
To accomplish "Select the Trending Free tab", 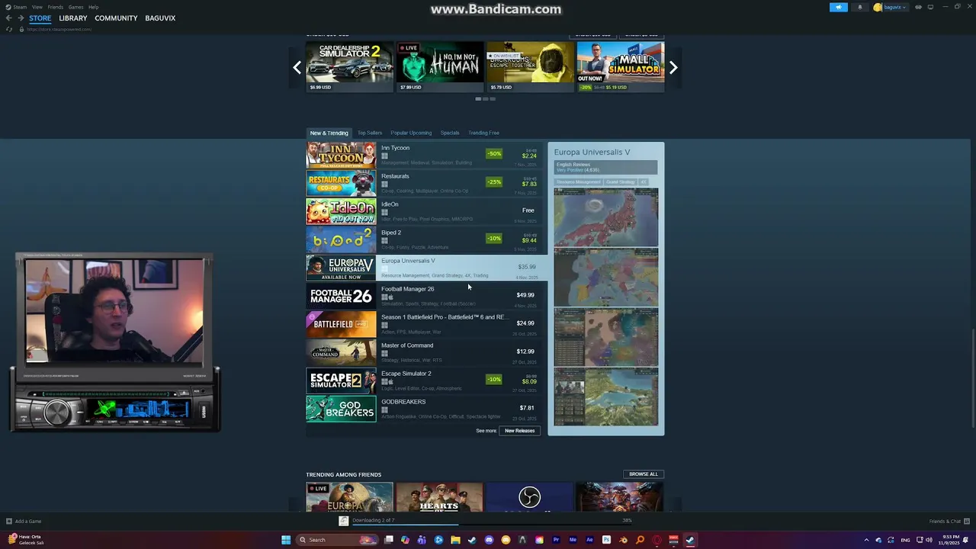I will [483, 133].
